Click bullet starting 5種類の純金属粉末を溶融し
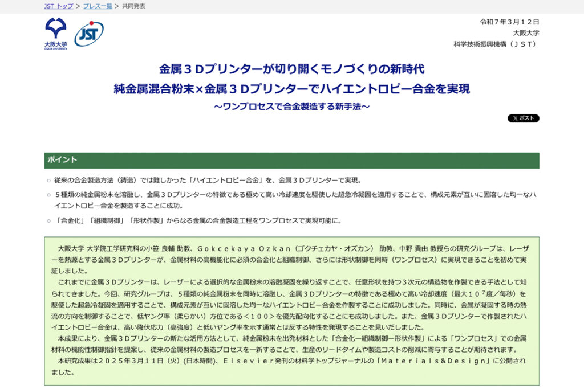The height and width of the screenshot is (389, 584). click(x=295, y=200)
